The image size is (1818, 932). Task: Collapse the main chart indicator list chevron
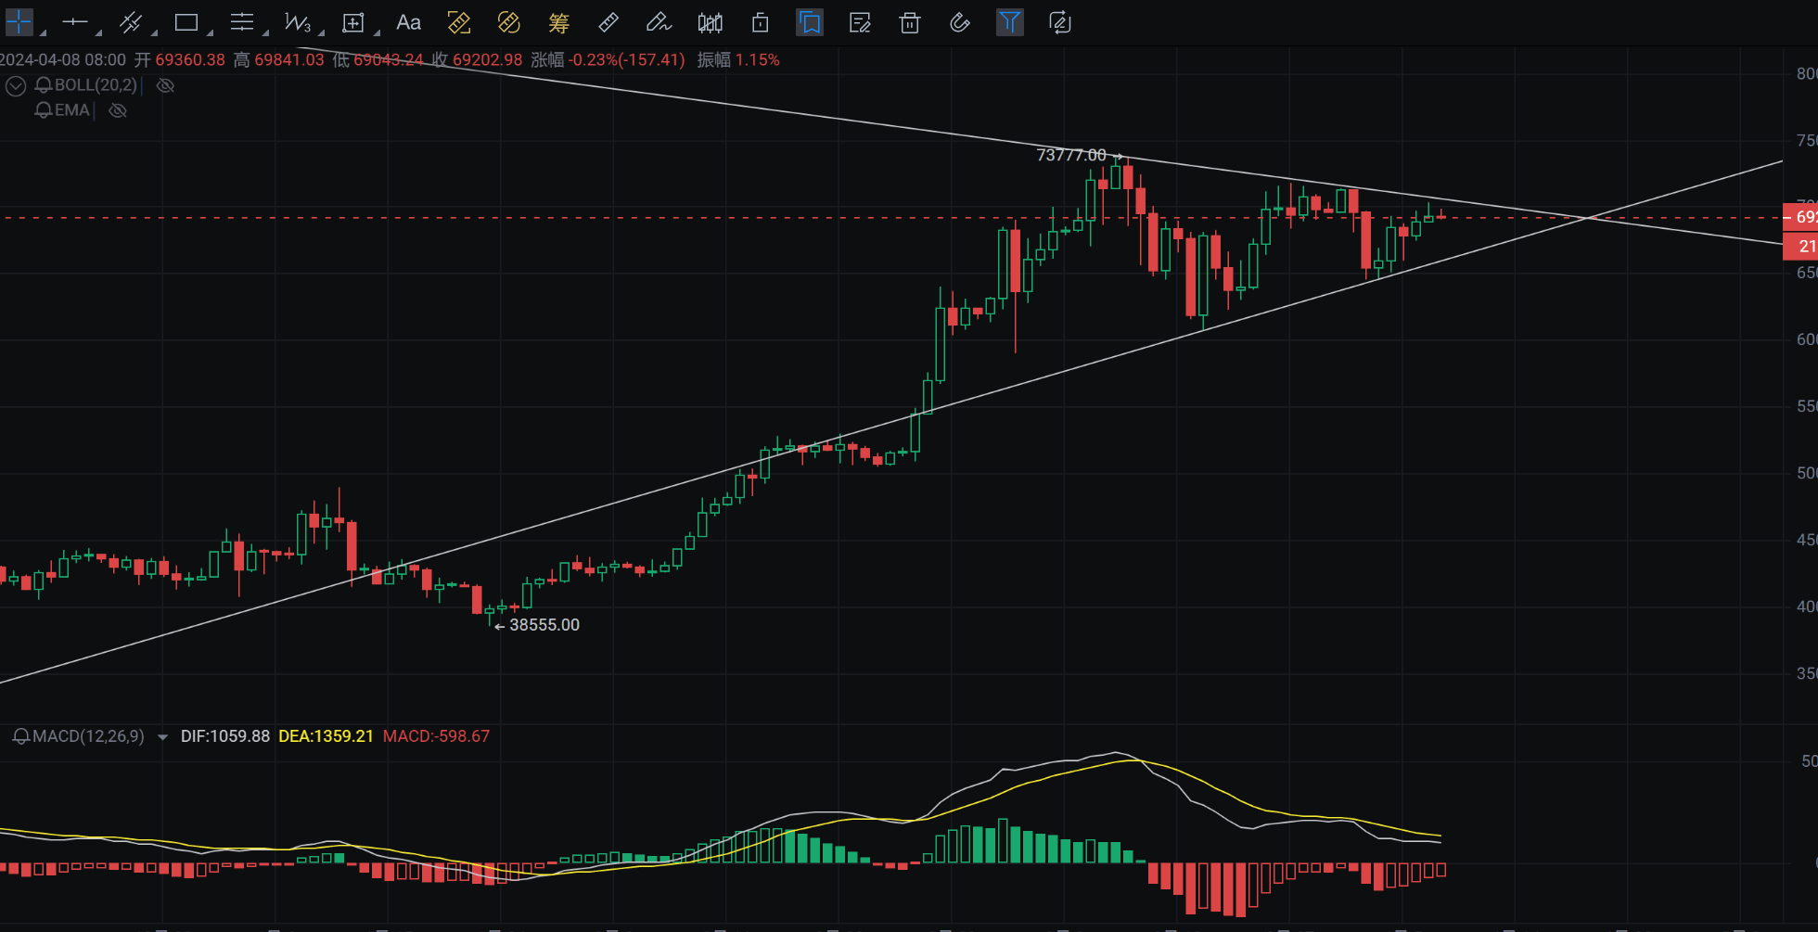point(16,86)
